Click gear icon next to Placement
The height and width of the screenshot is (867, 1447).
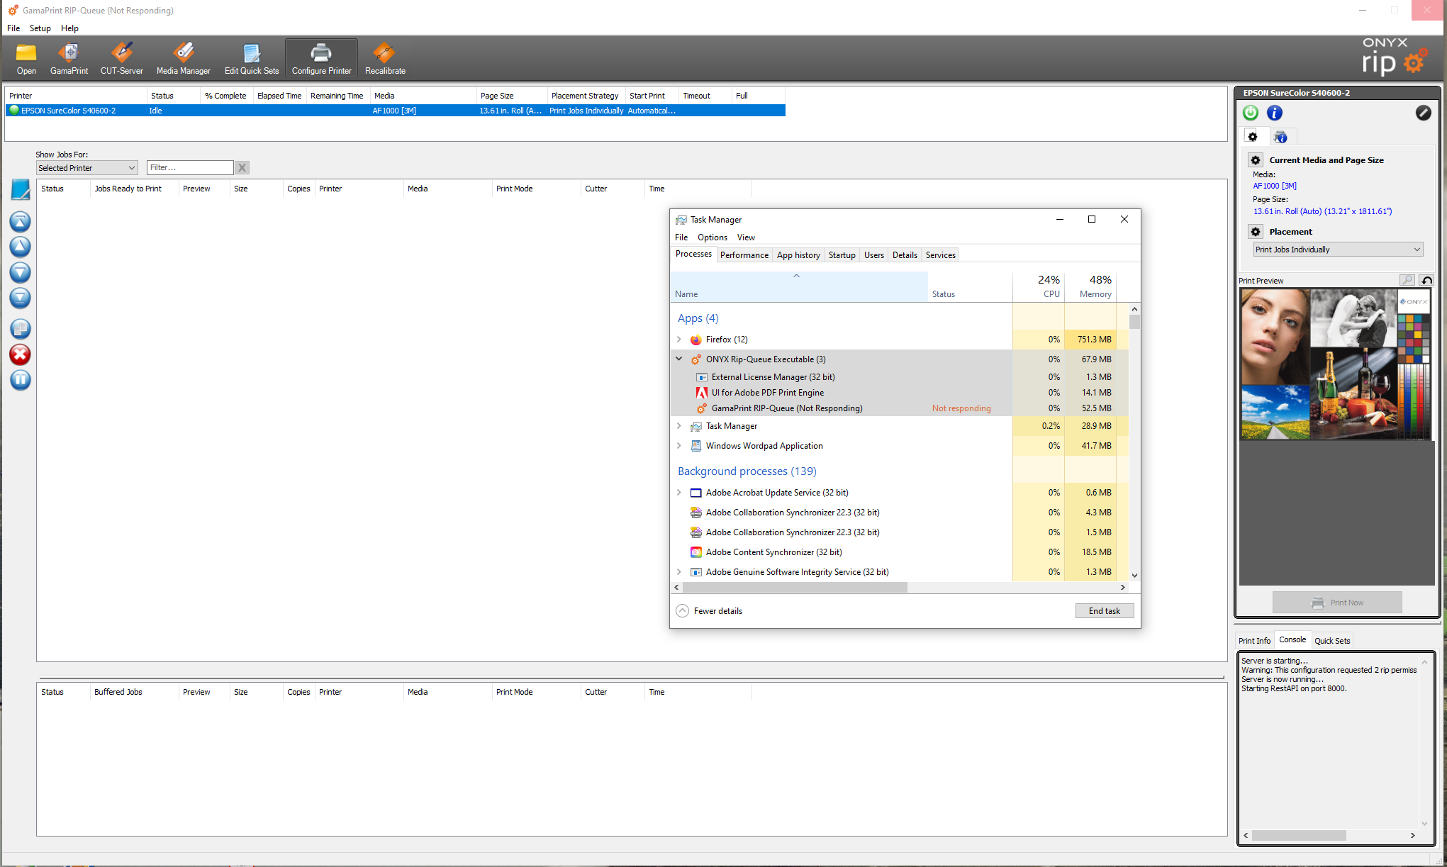[x=1256, y=232]
